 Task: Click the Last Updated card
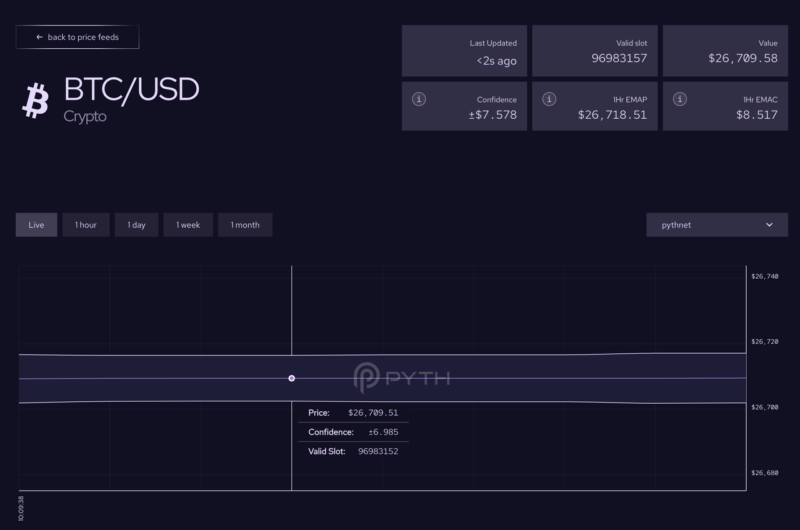point(464,51)
